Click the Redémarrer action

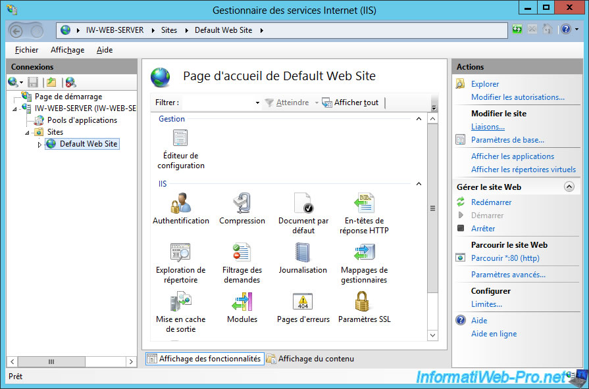(x=491, y=202)
